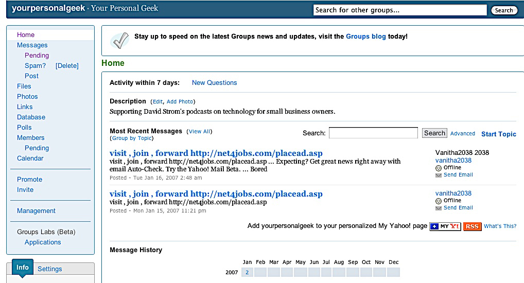524x283 pixels.
Task: Click Invite in the sidebar
Action: coord(25,190)
